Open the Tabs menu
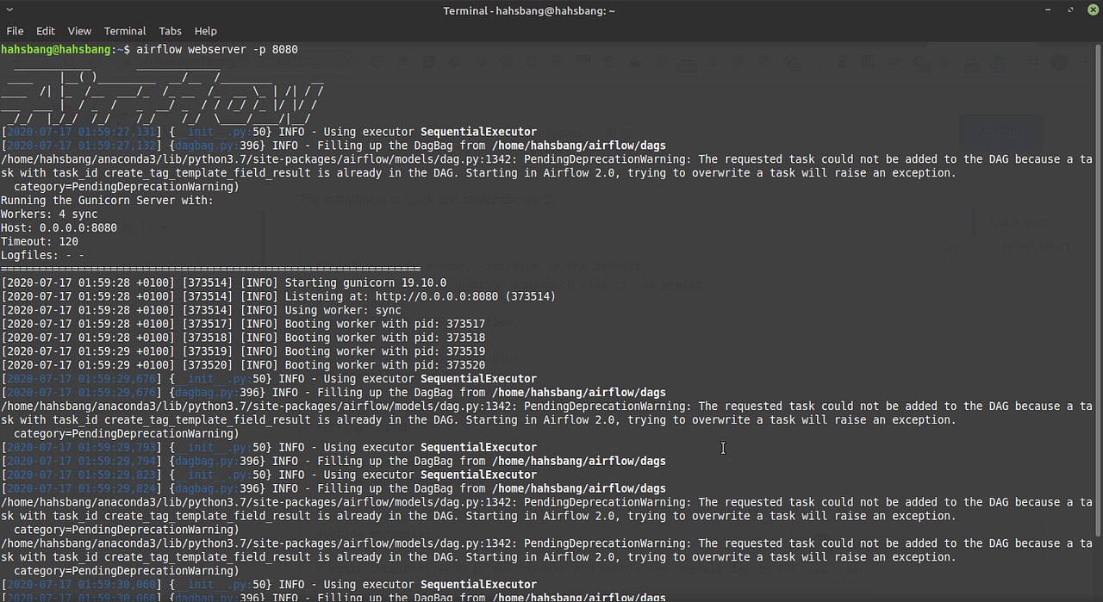Image resolution: width=1103 pixels, height=602 pixels. [170, 31]
